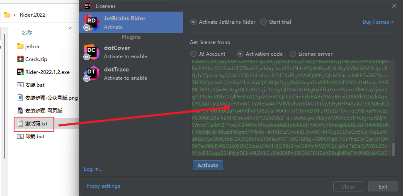Click the 名称 column header
The image size is (403, 196).
(27, 33)
